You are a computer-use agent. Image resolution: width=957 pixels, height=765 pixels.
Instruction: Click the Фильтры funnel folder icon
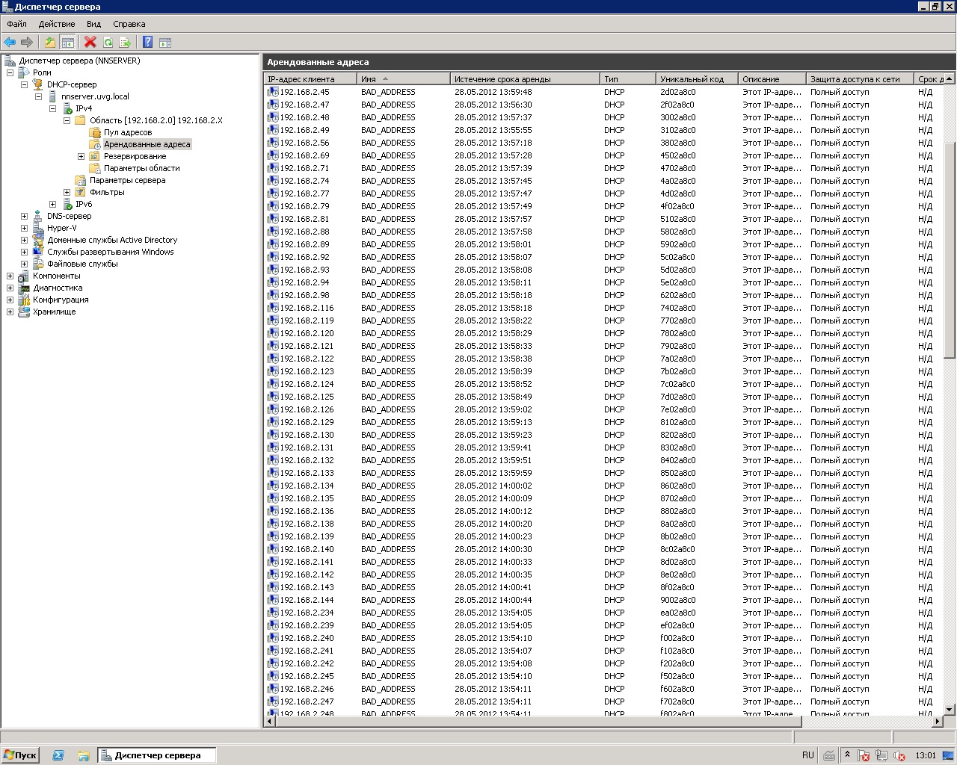tap(81, 192)
